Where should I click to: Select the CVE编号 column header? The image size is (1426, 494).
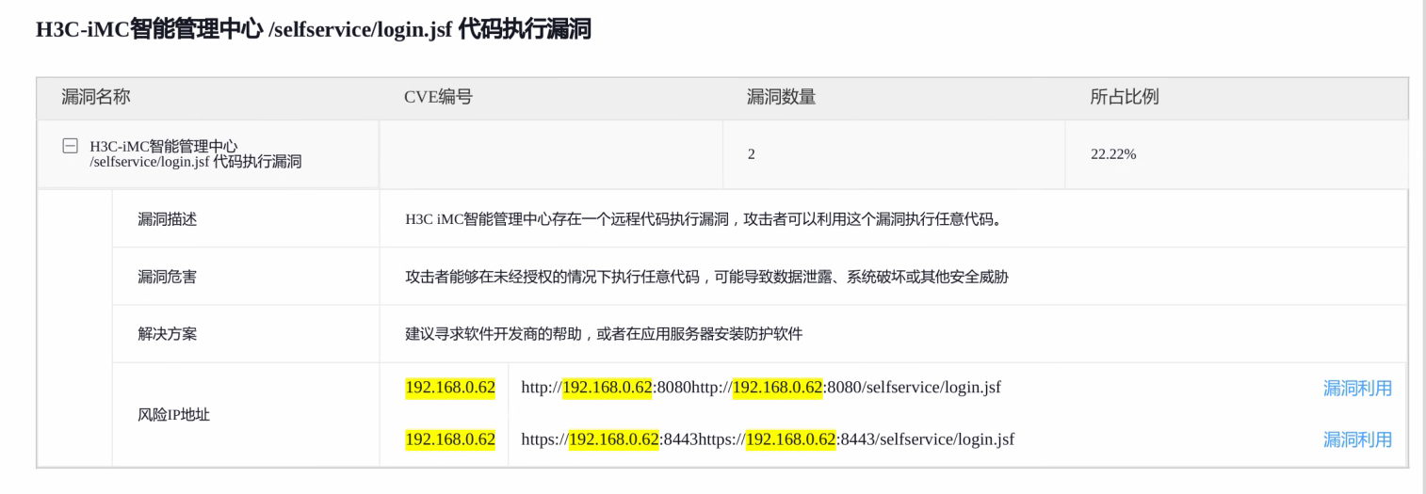pyautogui.click(x=438, y=97)
